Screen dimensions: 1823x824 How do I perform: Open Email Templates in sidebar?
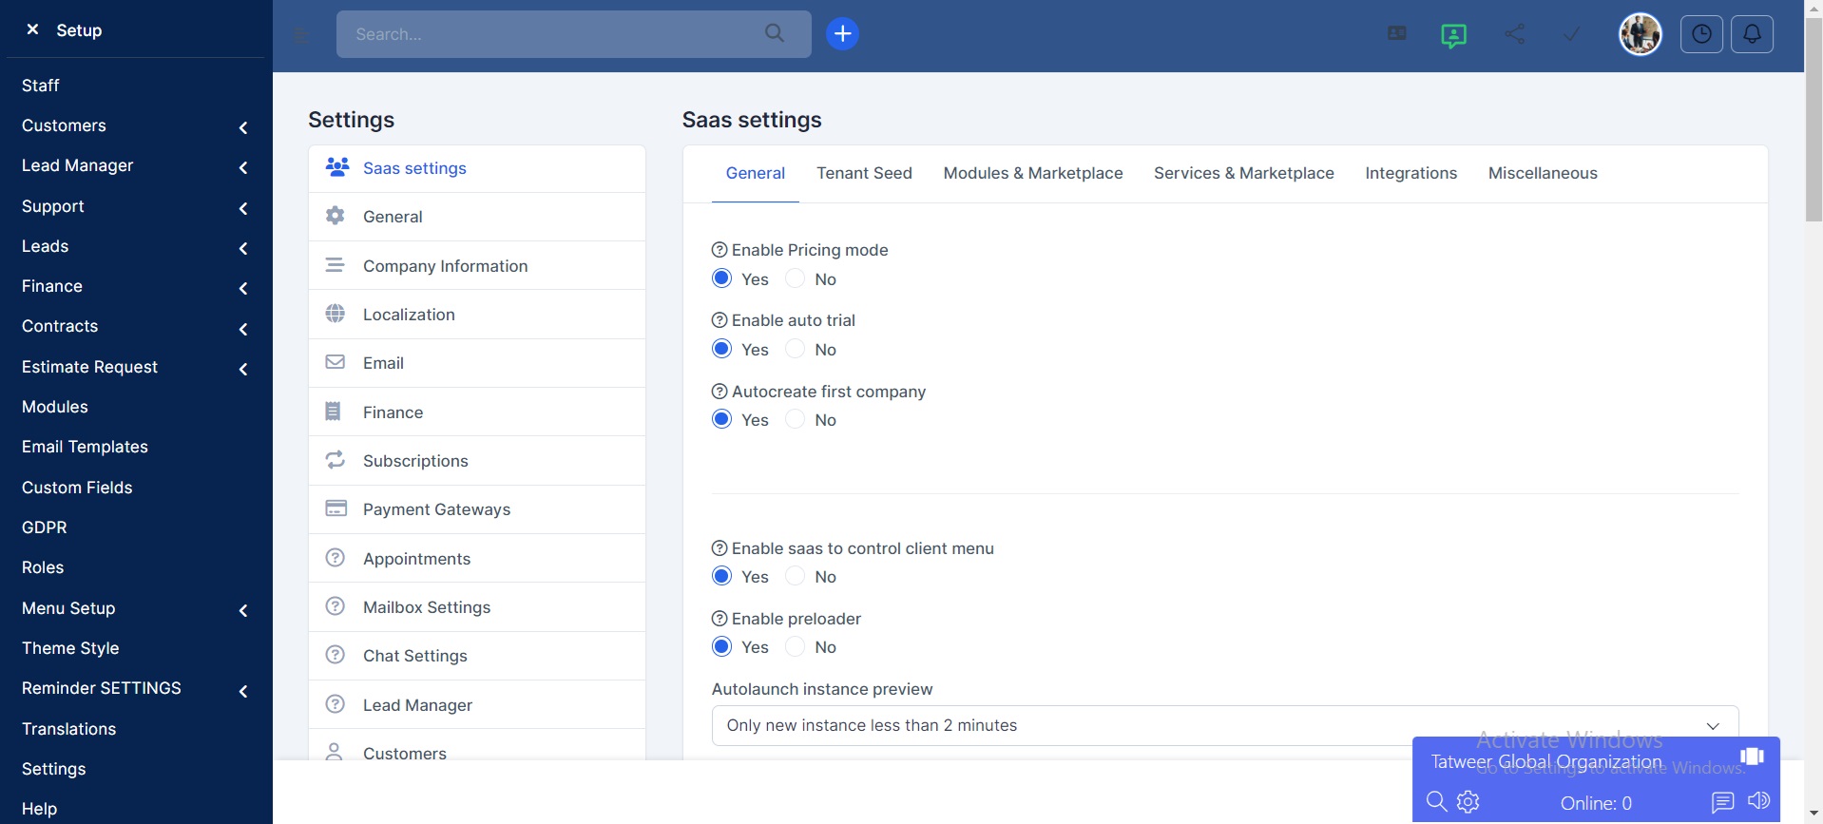coord(85,447)
